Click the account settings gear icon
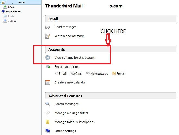 click(48, 58)
